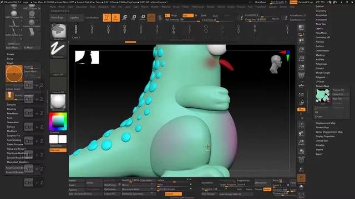Click Import in the right tool palette
This screenshot has width=355, height=199.
pos(319,150)
